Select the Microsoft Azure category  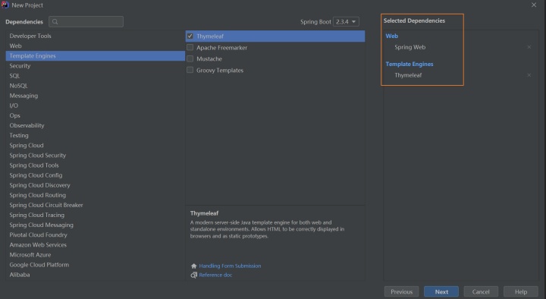96,255
